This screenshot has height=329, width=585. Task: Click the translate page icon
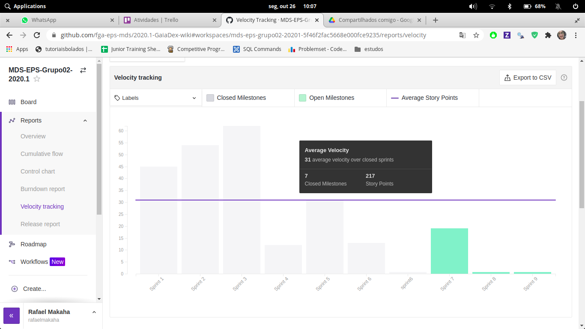pyautogui.click(x=463, y=35)
